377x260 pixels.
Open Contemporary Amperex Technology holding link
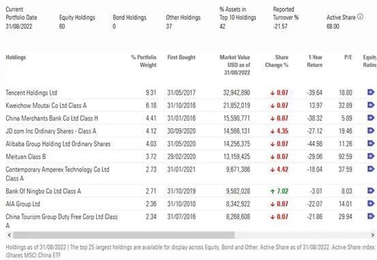coord(58,174)
